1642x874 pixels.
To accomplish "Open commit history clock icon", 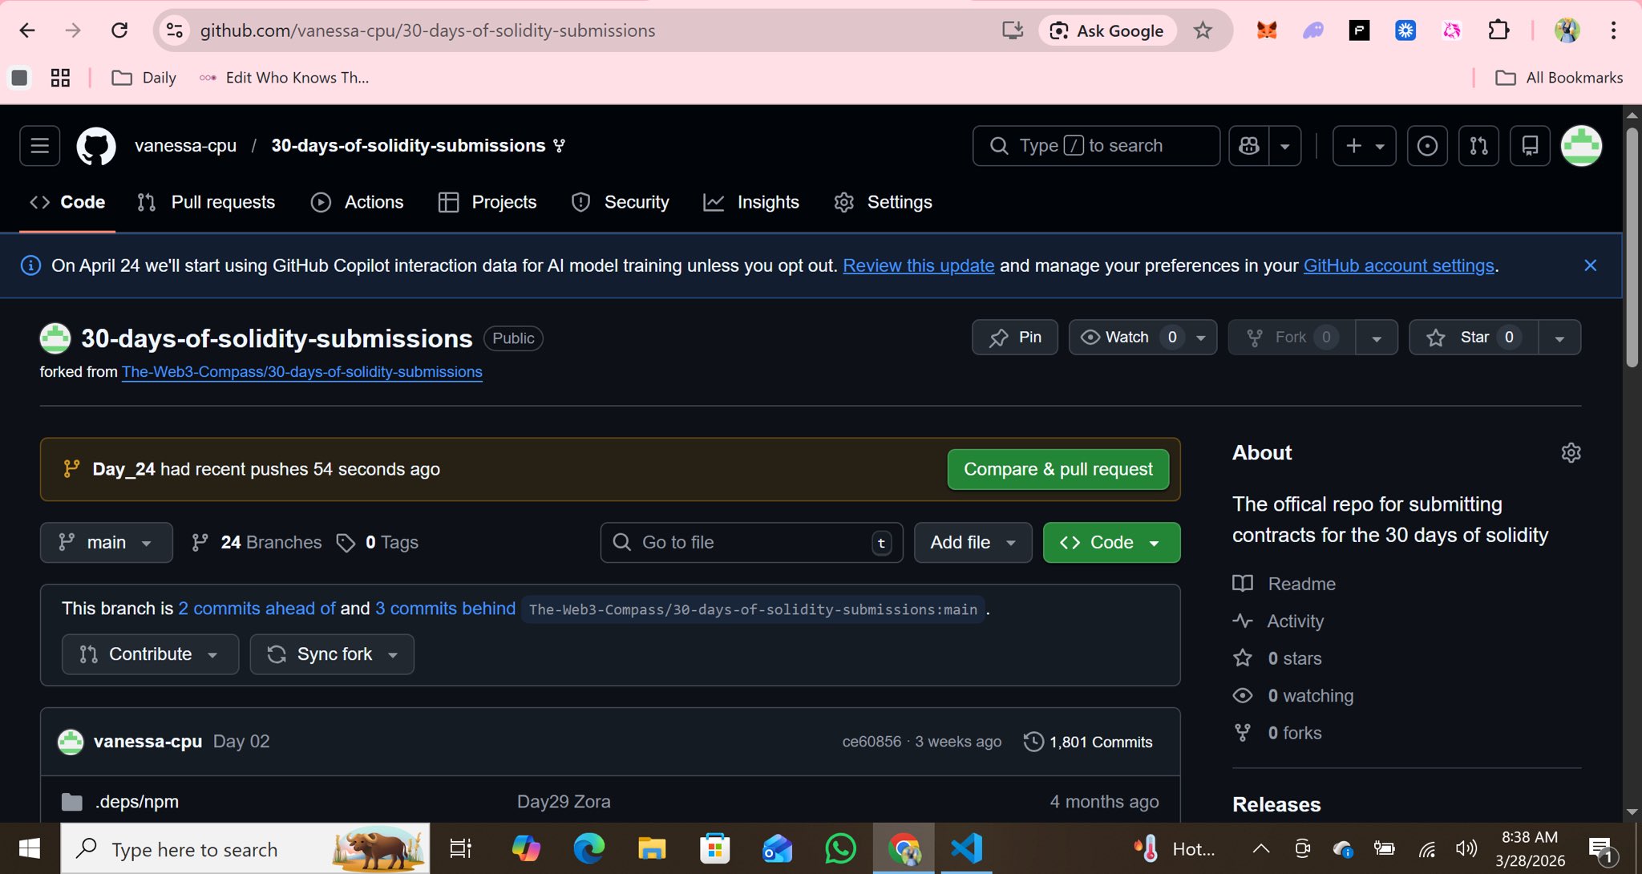I will point(1033,742).
